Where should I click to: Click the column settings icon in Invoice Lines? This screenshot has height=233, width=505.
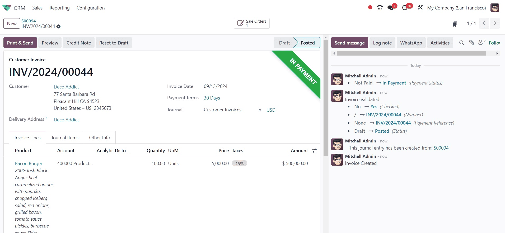point(314,151)
